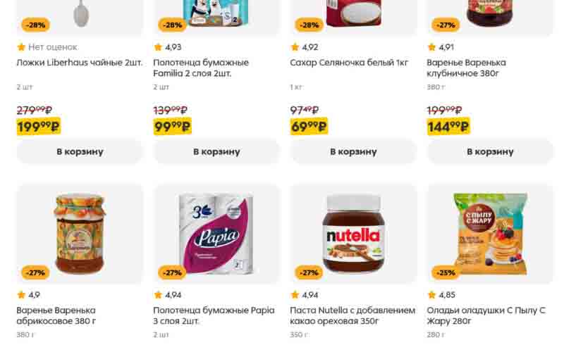
Task: Open Варенька apricot jam product image
Action: [80, 234]
